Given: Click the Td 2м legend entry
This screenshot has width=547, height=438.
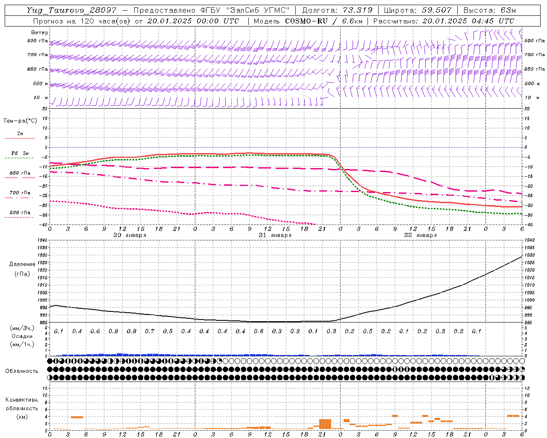Looking at the screenshot, I should (x=20, y=153).
